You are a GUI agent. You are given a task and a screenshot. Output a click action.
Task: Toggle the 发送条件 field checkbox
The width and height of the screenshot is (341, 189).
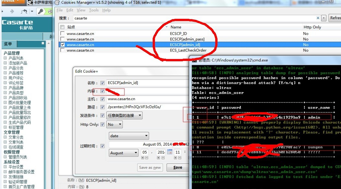coord(102,115)
